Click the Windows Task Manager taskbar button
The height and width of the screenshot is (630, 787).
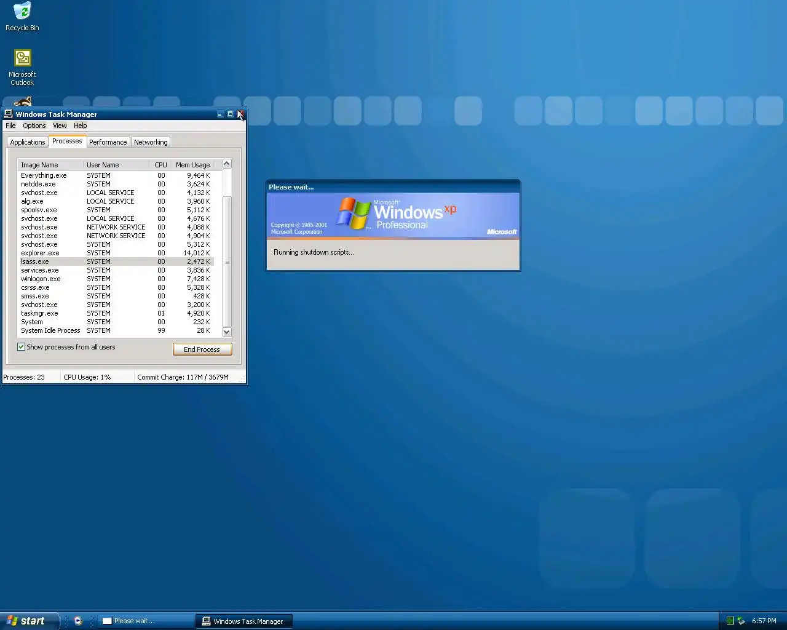244,621
